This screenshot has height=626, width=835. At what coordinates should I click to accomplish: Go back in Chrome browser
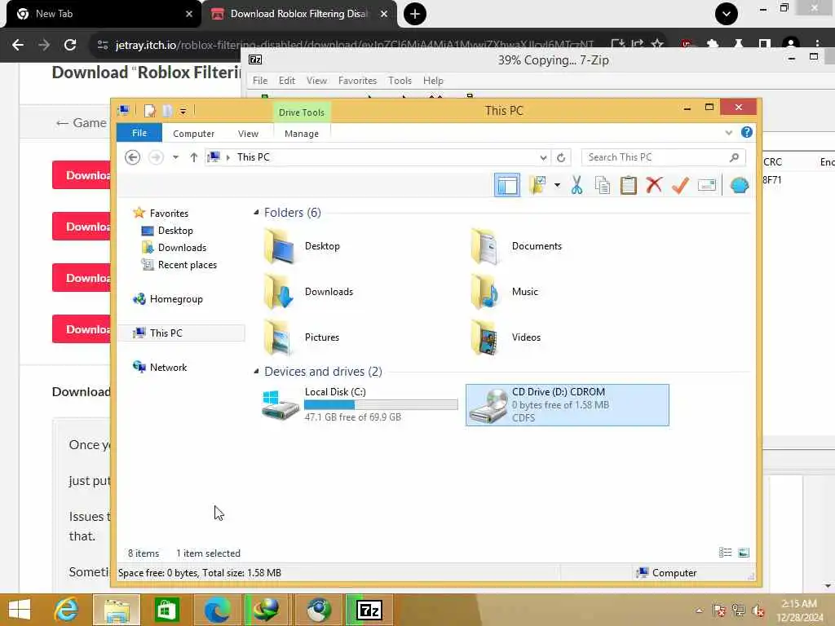pyautogui.click(x=18, y=45)
